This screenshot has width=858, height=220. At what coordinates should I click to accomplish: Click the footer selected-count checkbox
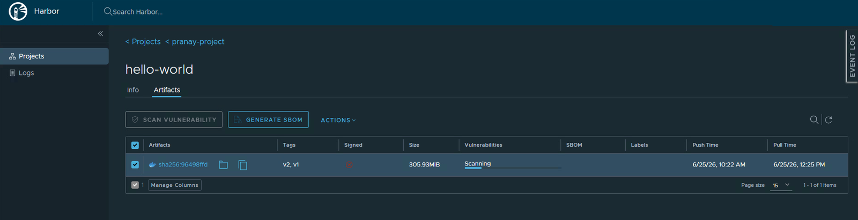pos(135,185)
